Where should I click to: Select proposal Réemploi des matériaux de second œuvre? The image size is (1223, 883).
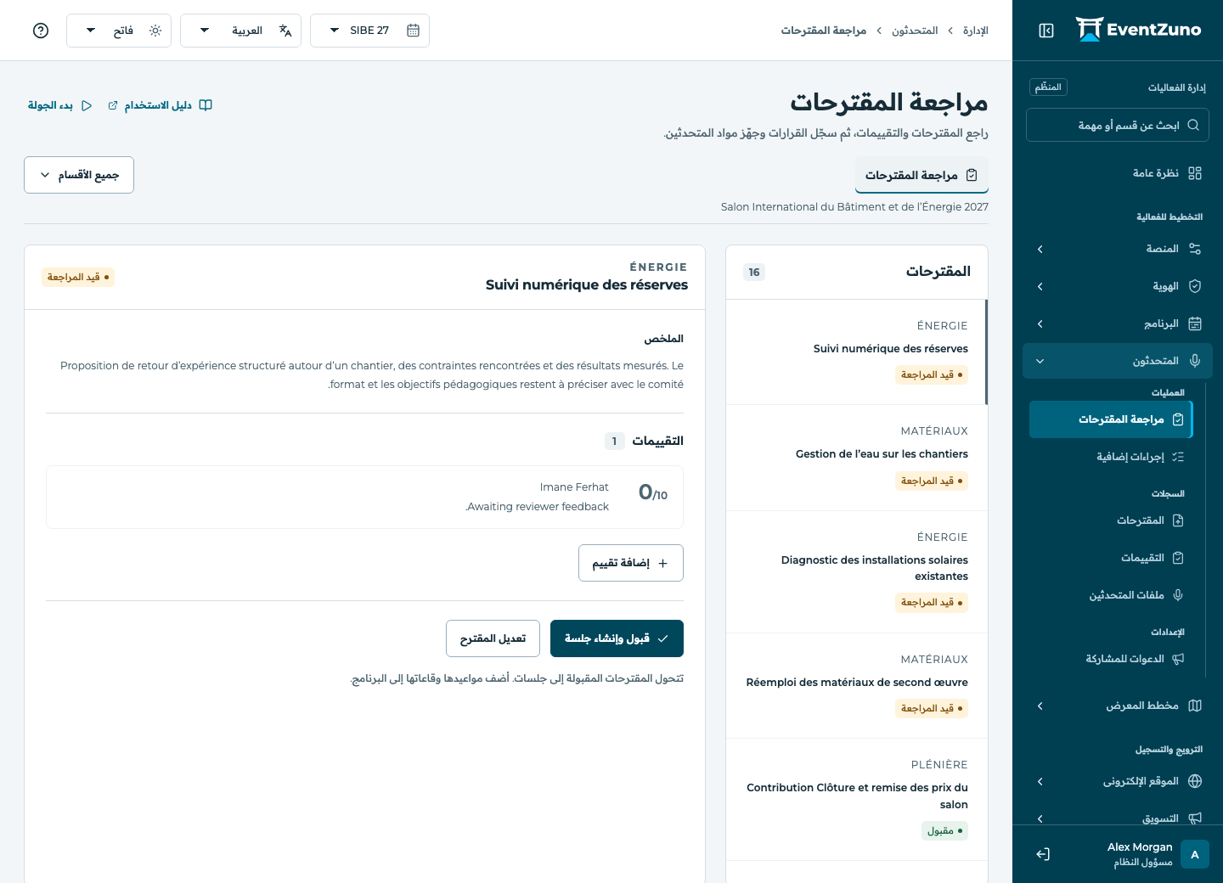(857, 685)
